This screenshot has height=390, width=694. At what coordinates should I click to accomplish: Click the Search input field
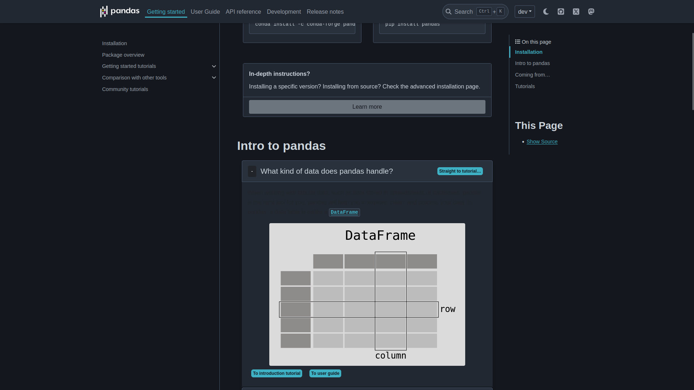click(475, 12)
